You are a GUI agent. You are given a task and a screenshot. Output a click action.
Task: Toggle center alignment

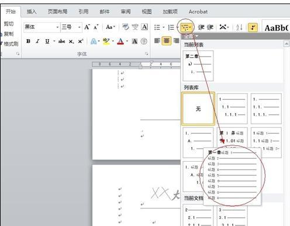click(x=167, y=41)
